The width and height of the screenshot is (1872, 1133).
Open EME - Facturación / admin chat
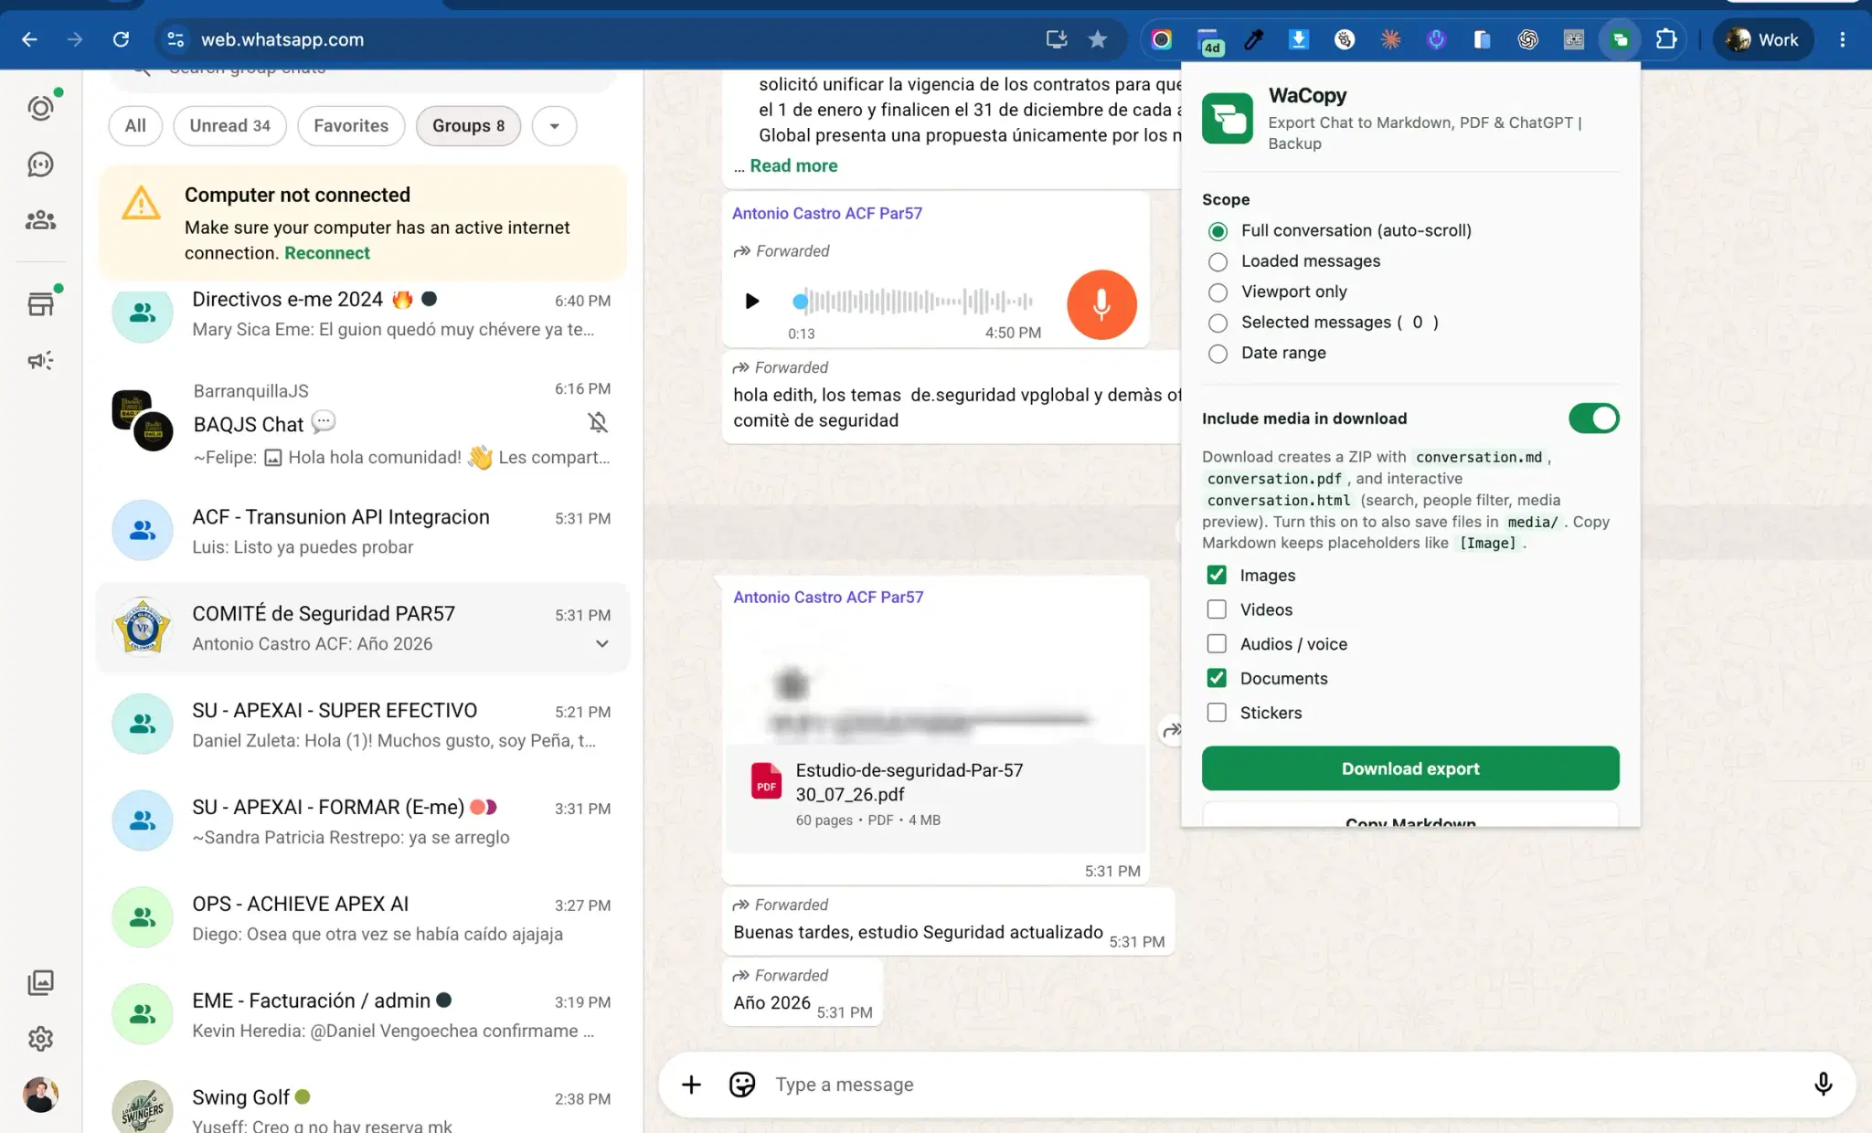click(363, 1015)
